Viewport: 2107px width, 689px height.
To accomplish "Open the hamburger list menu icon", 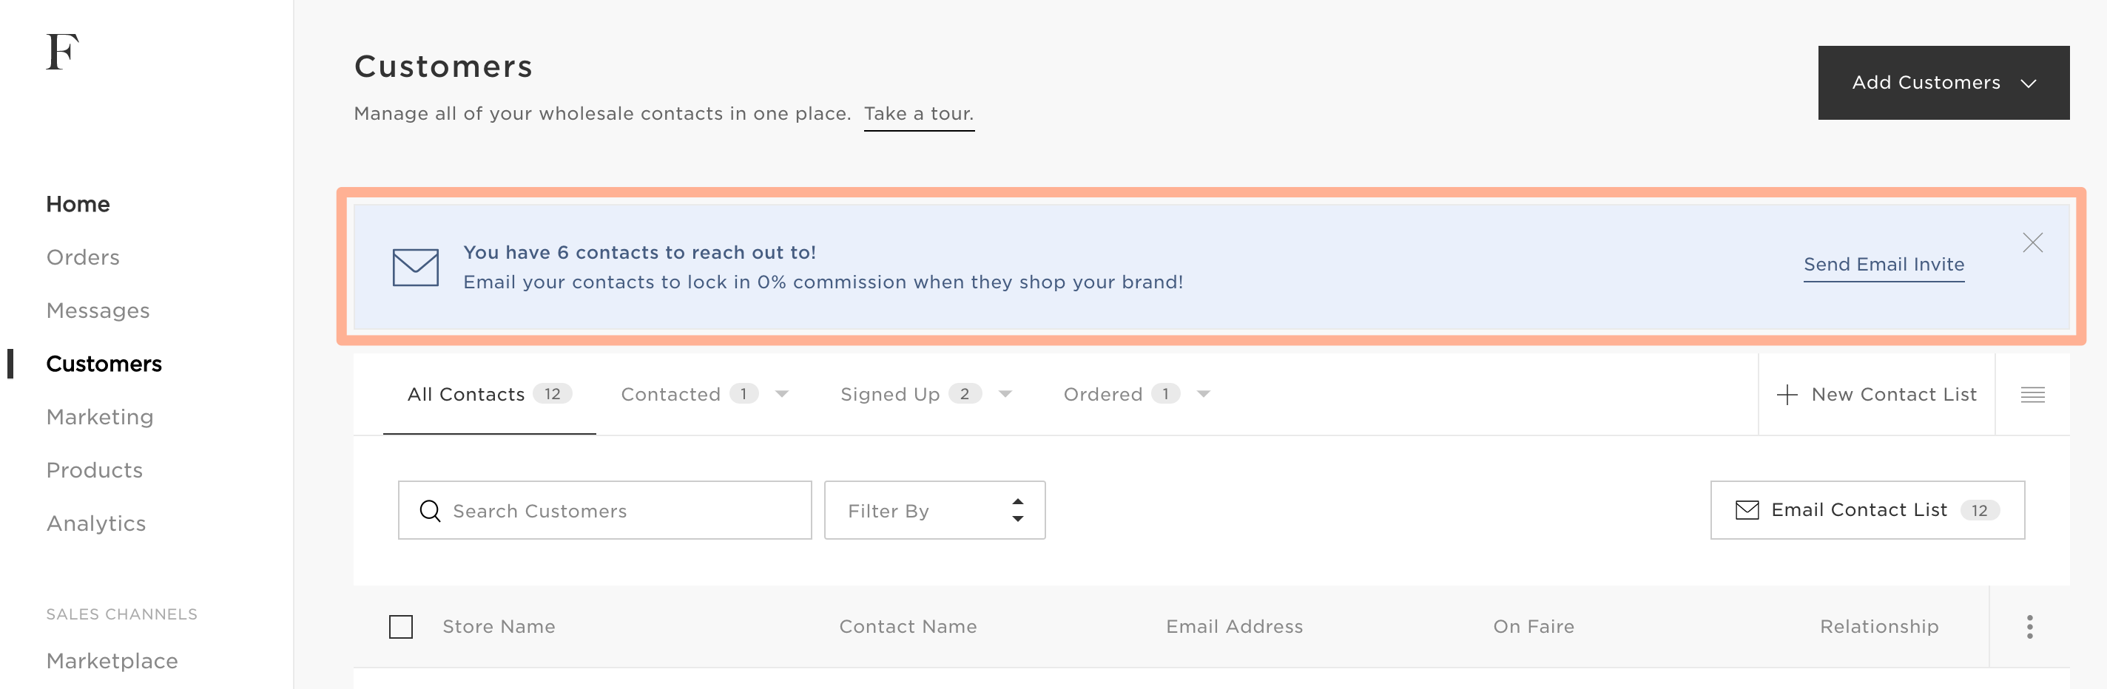I will [x=2032, y=395].
